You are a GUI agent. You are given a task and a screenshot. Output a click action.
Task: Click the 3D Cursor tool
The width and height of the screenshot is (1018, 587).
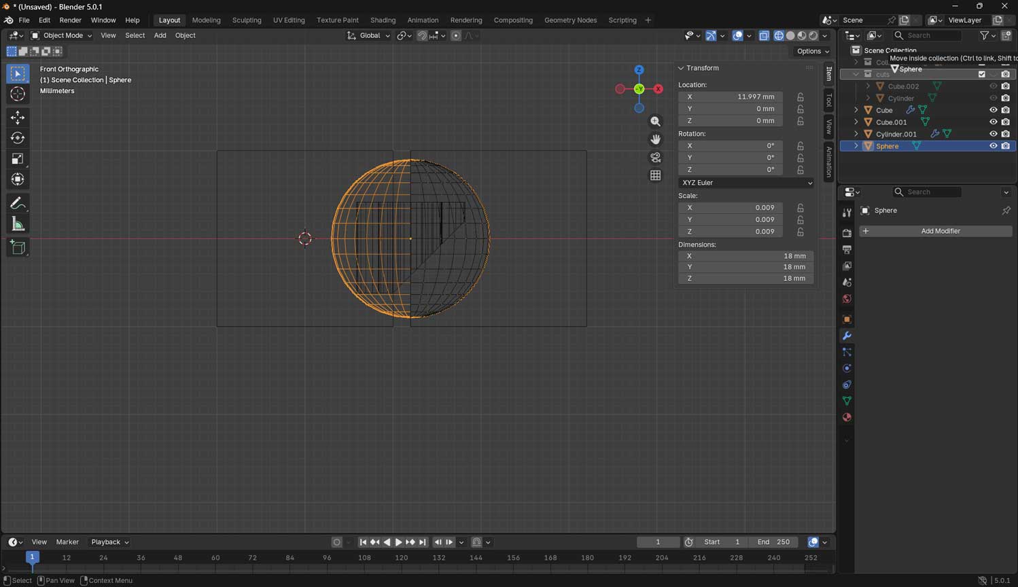(x=18, y=94)
